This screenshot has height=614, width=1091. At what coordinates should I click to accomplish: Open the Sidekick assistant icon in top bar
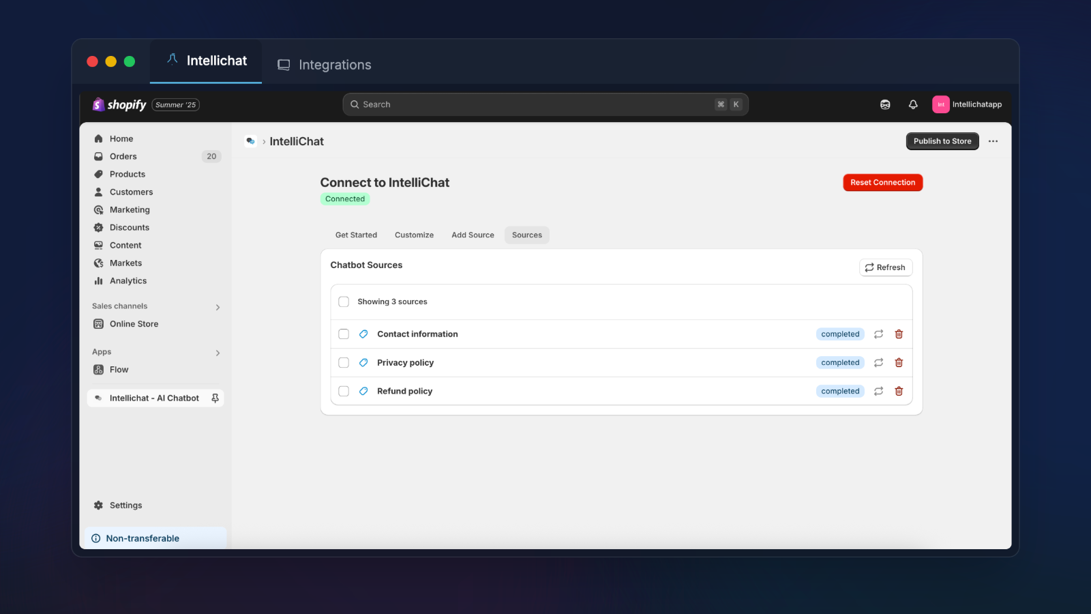[885, 104]
